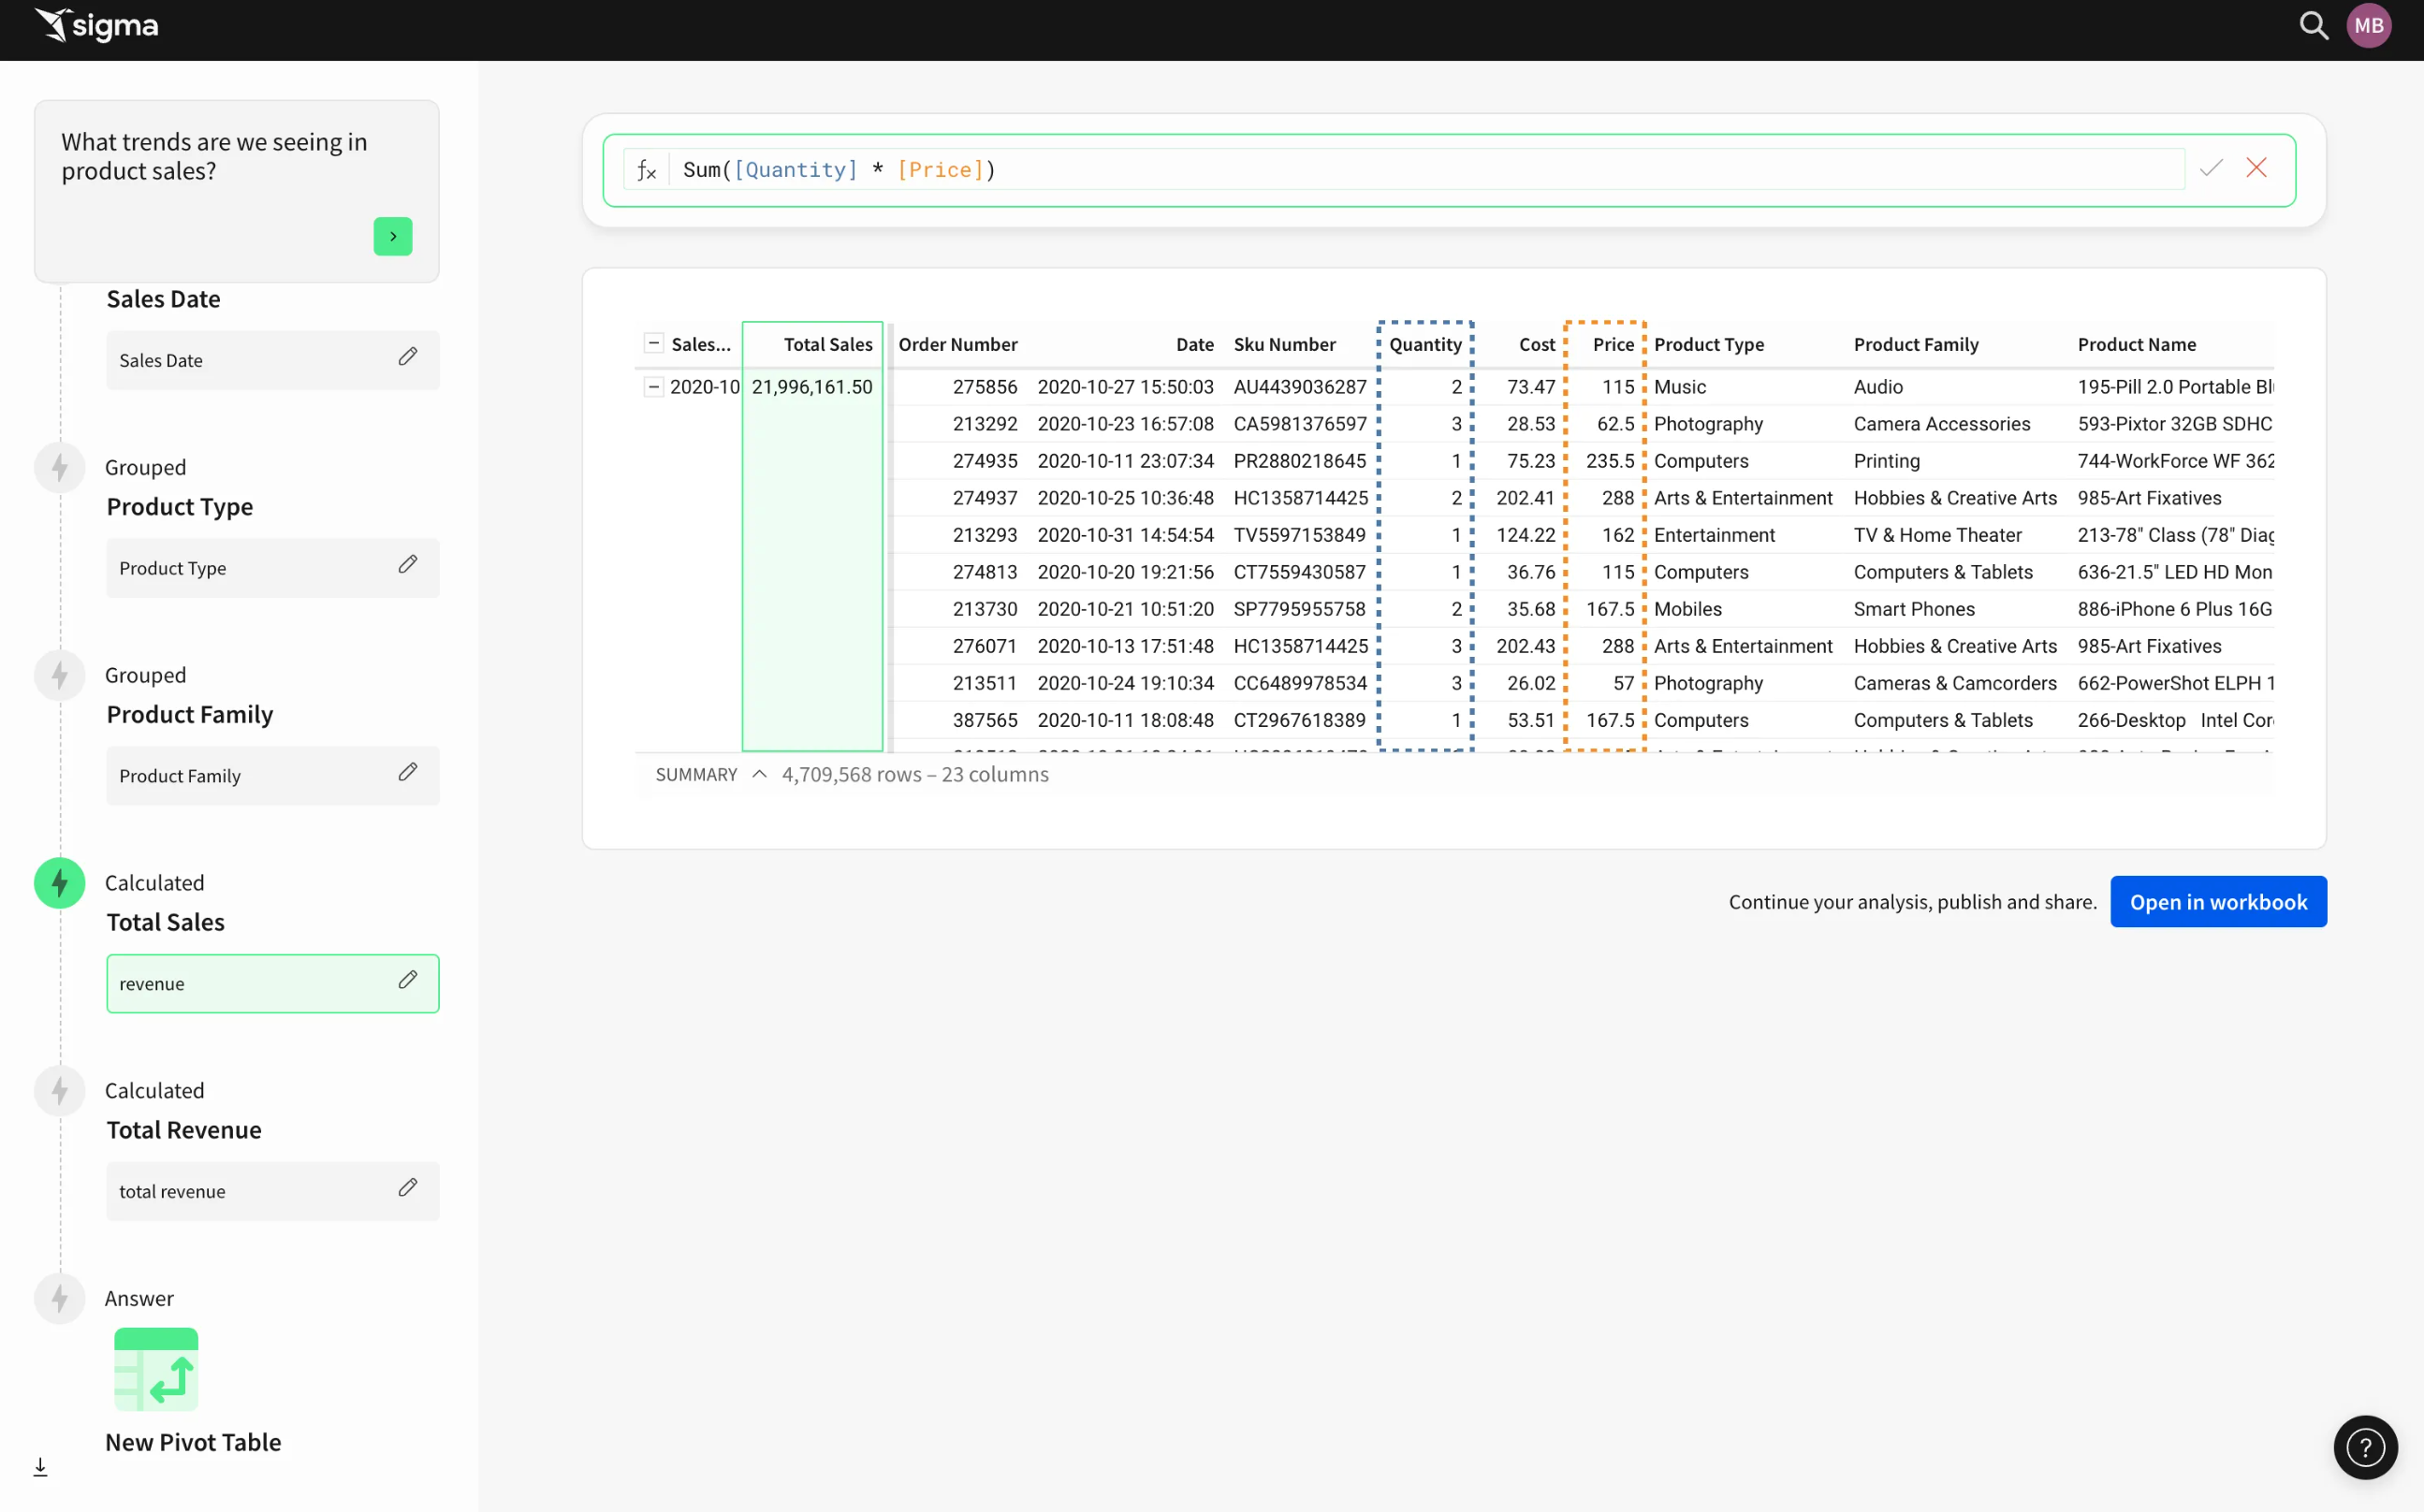2424x1512 pixels.
Task: Select the Order Number column header
Action: (x=957, y=344)
